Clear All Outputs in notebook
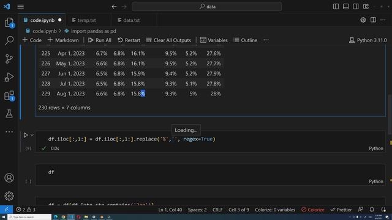The width and height of the screenshot is (392, 220). 168,40
